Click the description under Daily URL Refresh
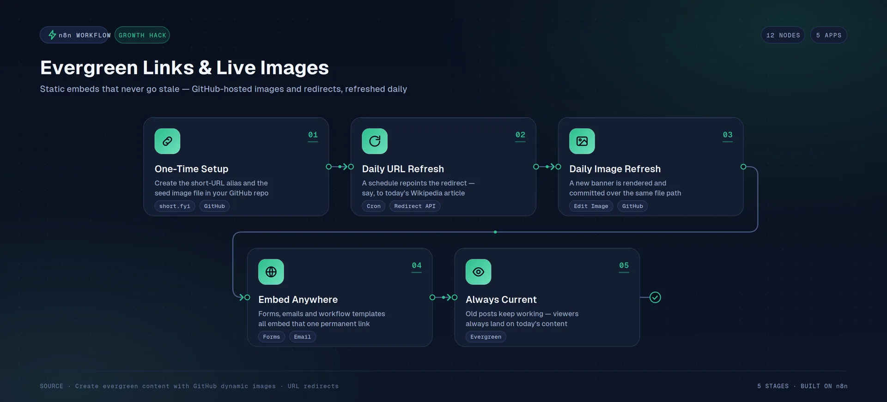Viewport: 887px width, 402px height. tap(418, 188)
